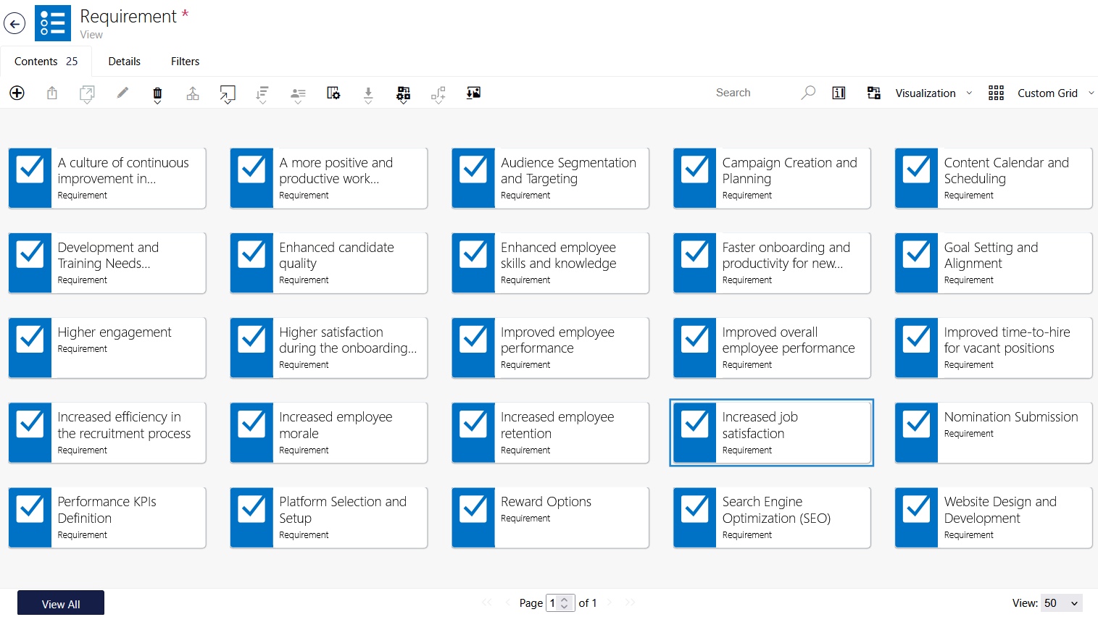Increment the page number stepper
Image resolution: width=1098 pixels, height=617 pixels.
pos(565,599)
